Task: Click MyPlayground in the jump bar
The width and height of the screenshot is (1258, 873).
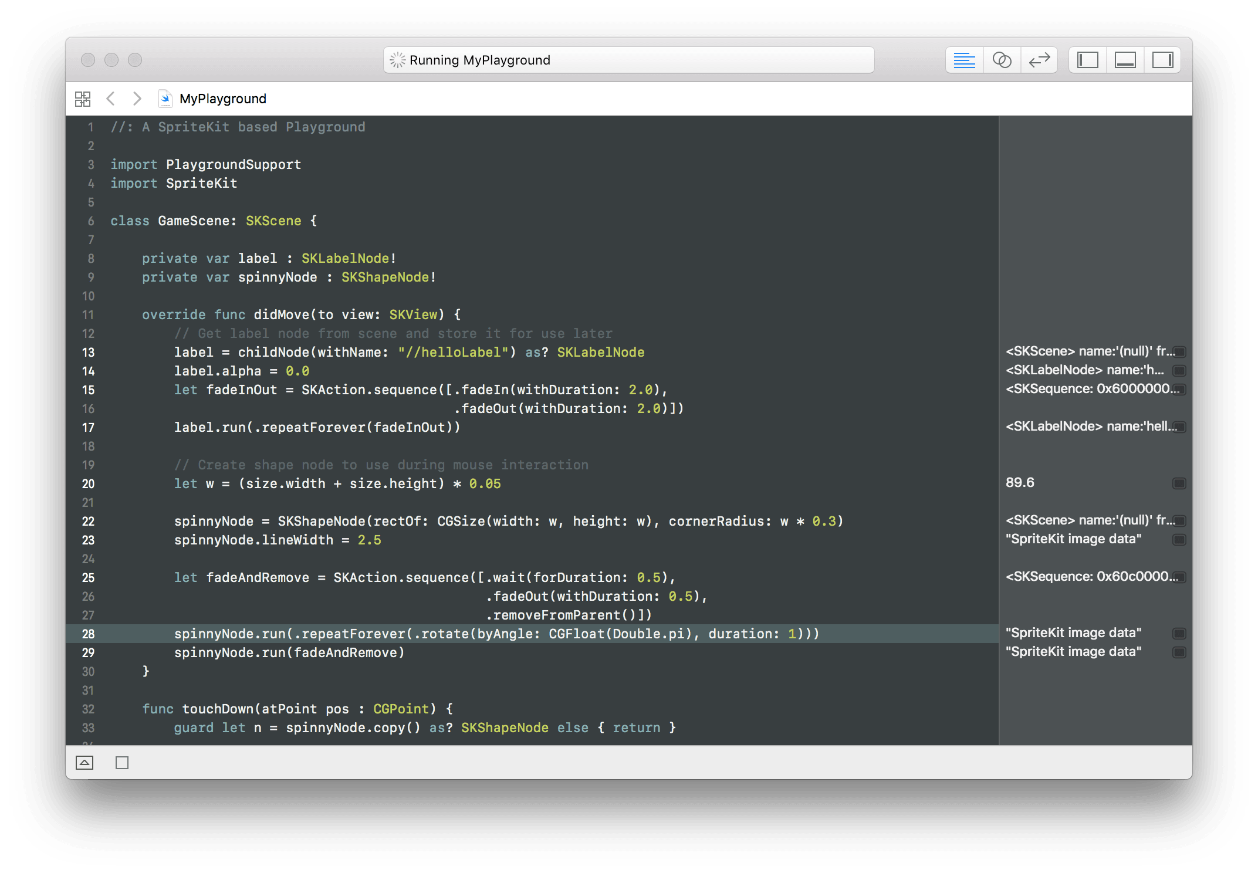Action: 222,99
